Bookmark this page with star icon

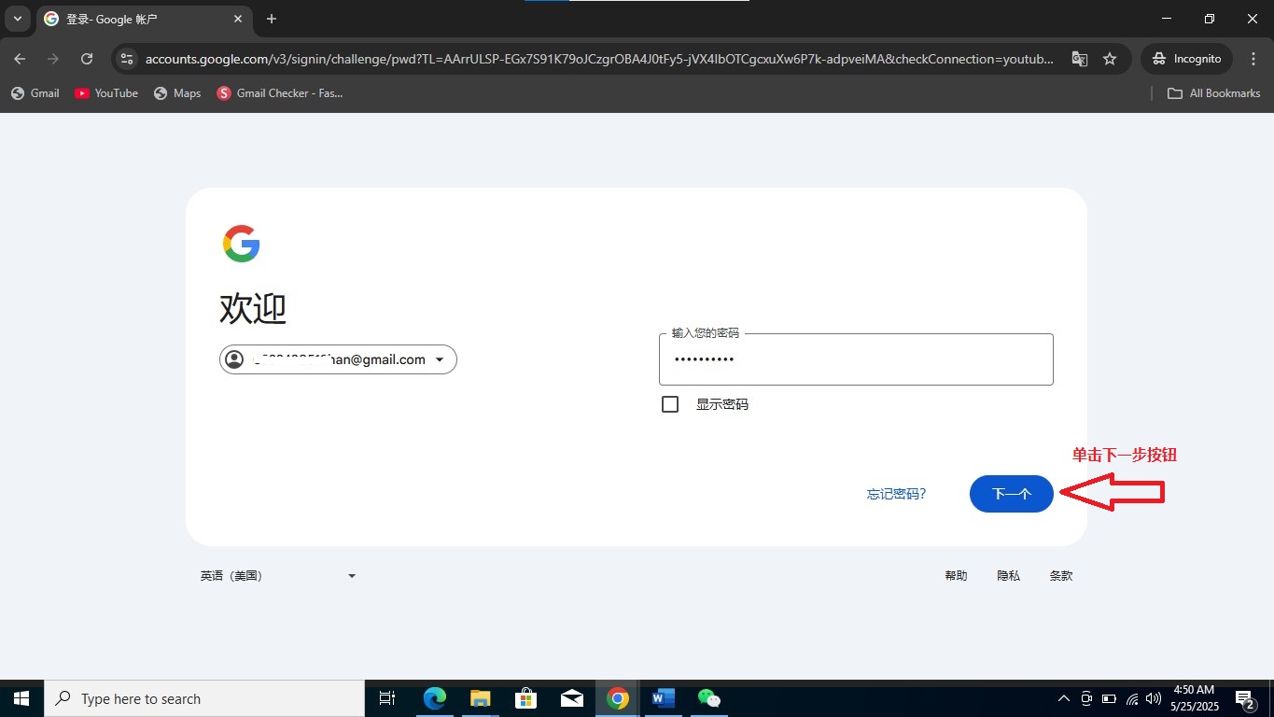(x=1110, y=59)
